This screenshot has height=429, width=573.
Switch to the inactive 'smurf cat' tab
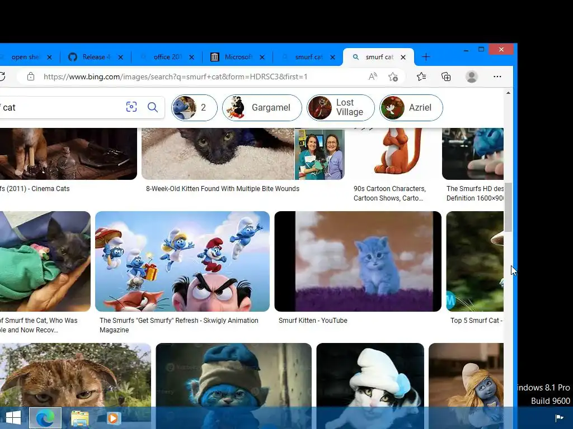pos(308,57)
